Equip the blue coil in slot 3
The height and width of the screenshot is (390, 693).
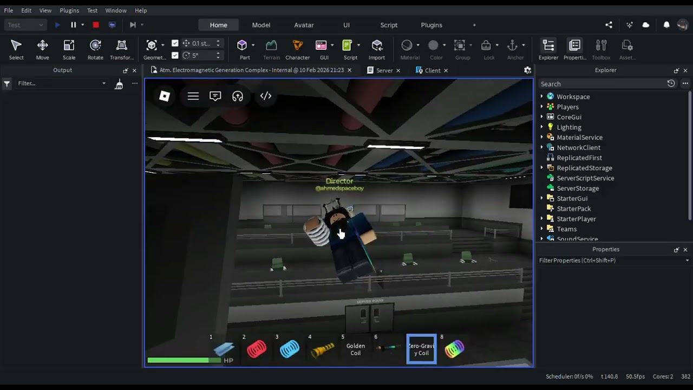290,349
